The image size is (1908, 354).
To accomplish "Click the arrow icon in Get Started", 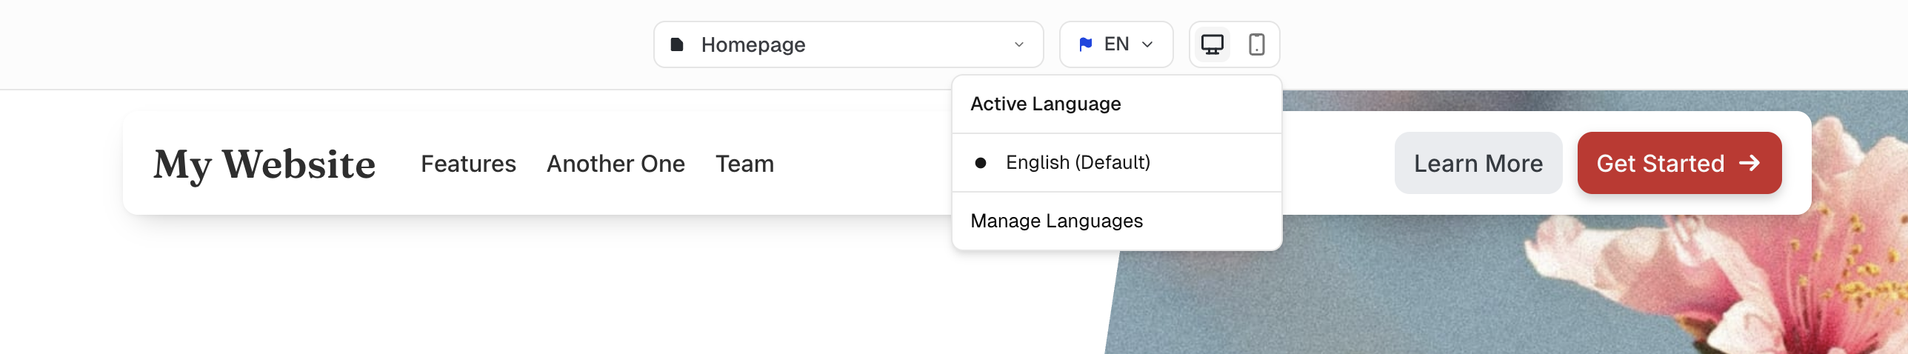I will (x=1749, y=163).
